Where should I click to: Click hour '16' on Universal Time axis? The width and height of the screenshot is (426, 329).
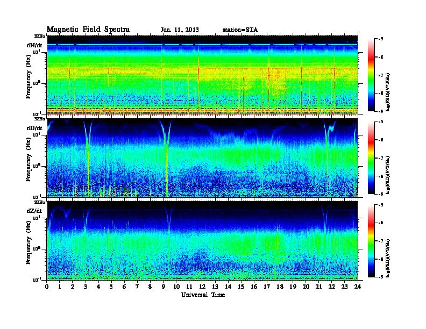click(x=254, y=287)
